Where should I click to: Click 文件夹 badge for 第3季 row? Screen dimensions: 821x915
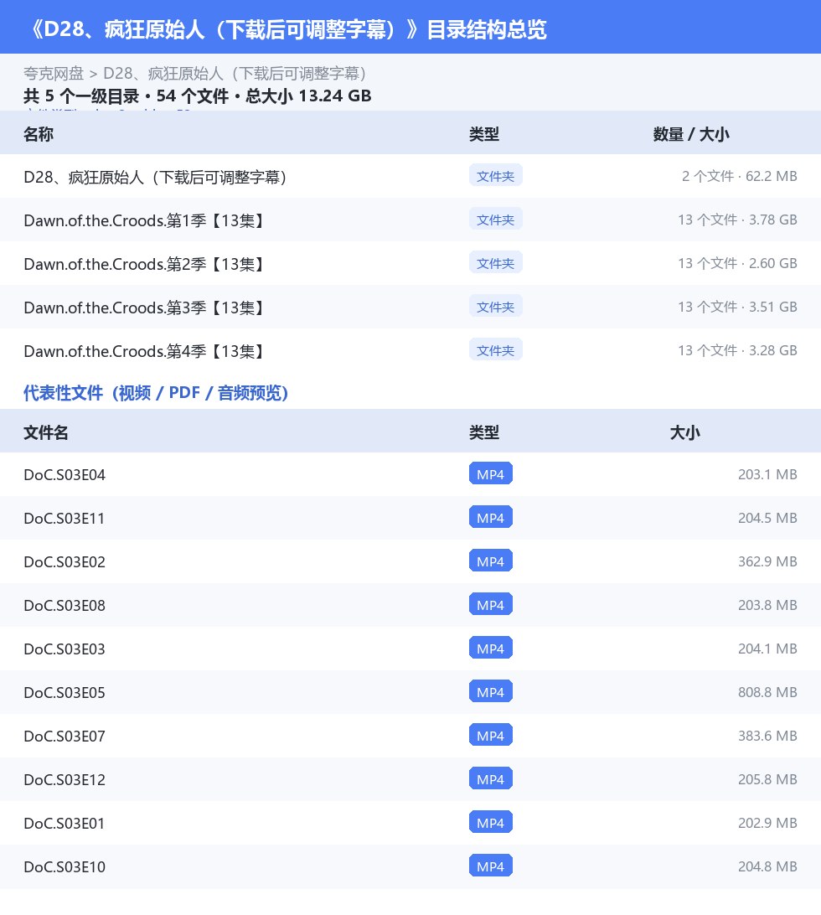click(495, 307)
